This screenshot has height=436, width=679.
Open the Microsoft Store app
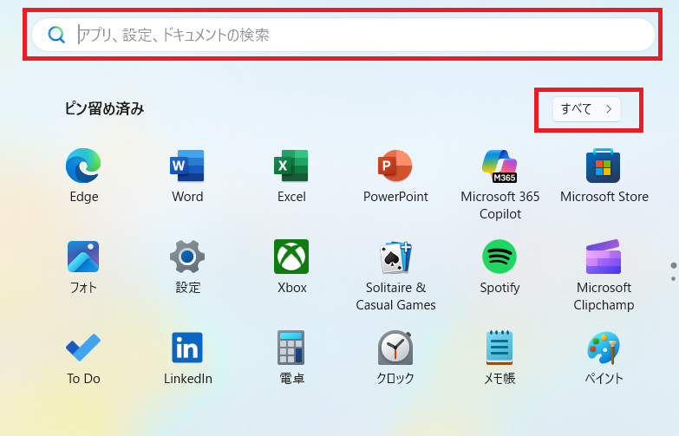coord(604,166)
